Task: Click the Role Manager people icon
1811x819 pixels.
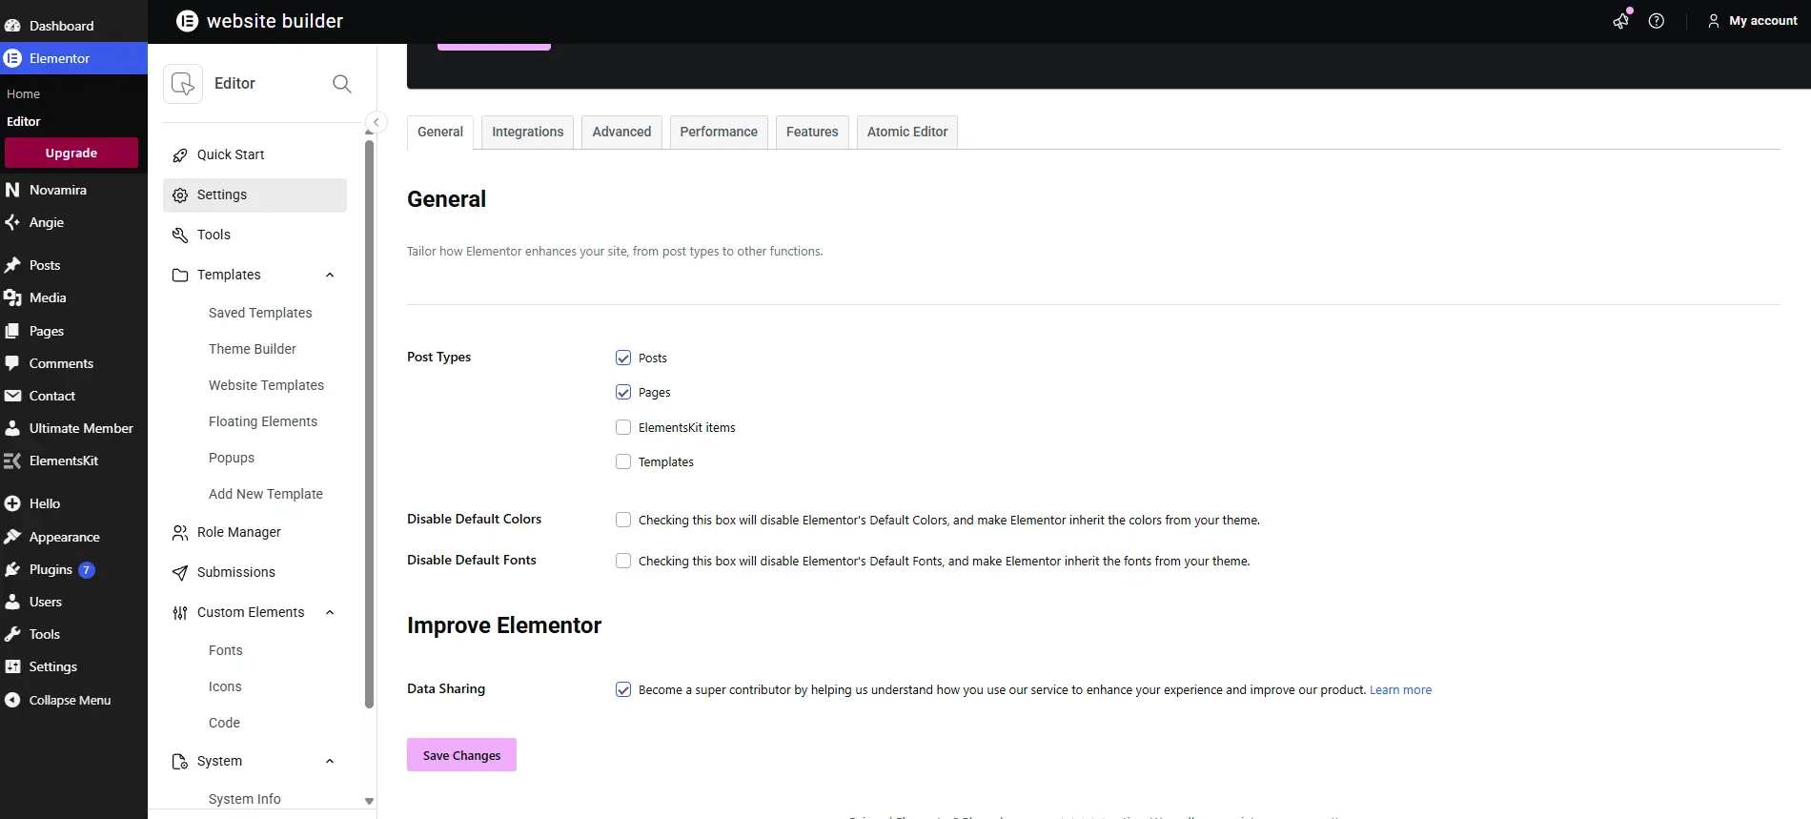Action: coord(180,532)
